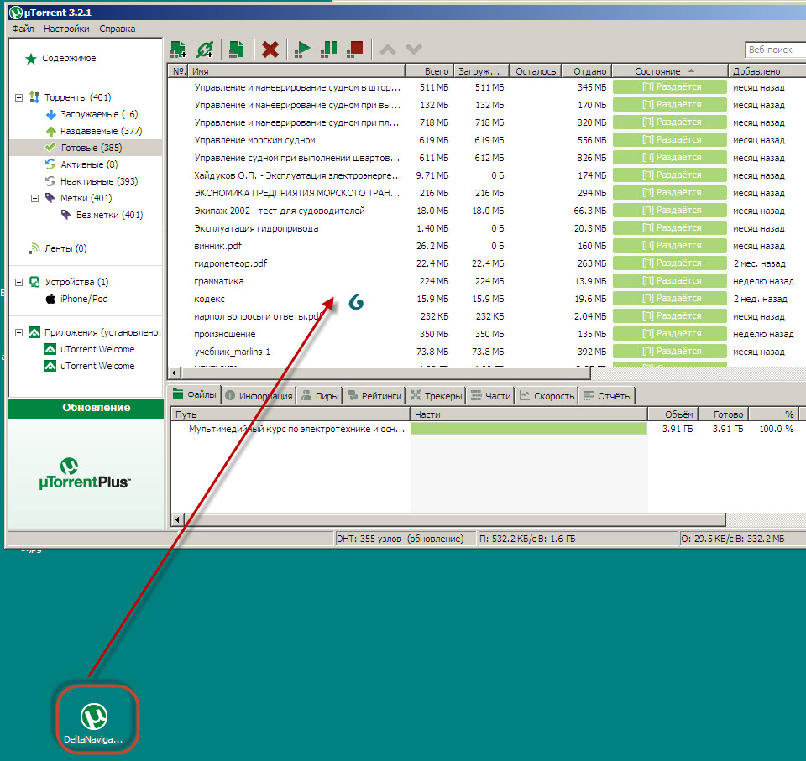
Task: Click the Create New Torrent icon
Action: [237, 50]
